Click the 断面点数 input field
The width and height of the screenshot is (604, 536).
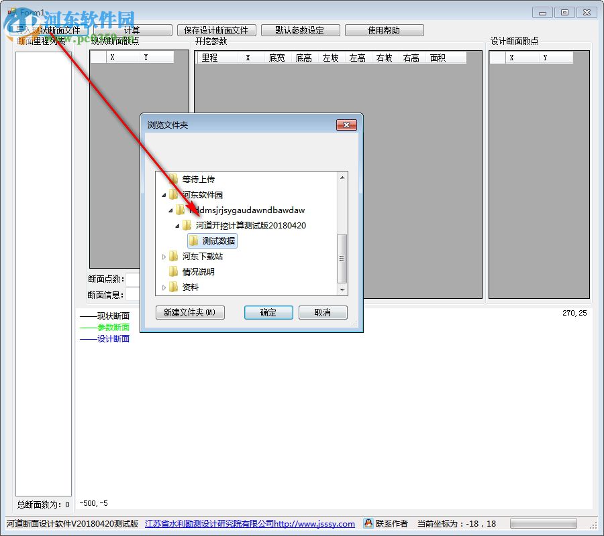[133, 279]
